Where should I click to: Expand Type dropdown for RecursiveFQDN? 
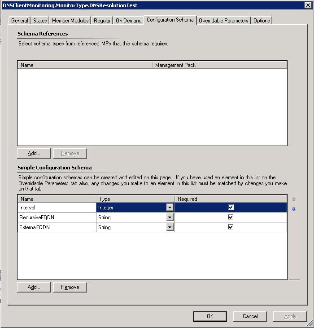click(170, 217)
